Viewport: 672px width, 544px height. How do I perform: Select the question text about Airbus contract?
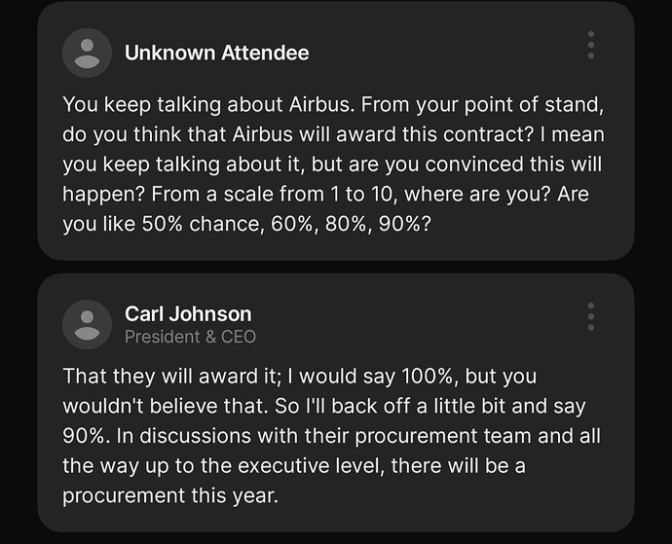tap(333, 164)
